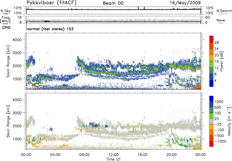Click the yellow 16-20 dB power swatch
This screenshot has height=161, width=232.
tap(211, 58)
